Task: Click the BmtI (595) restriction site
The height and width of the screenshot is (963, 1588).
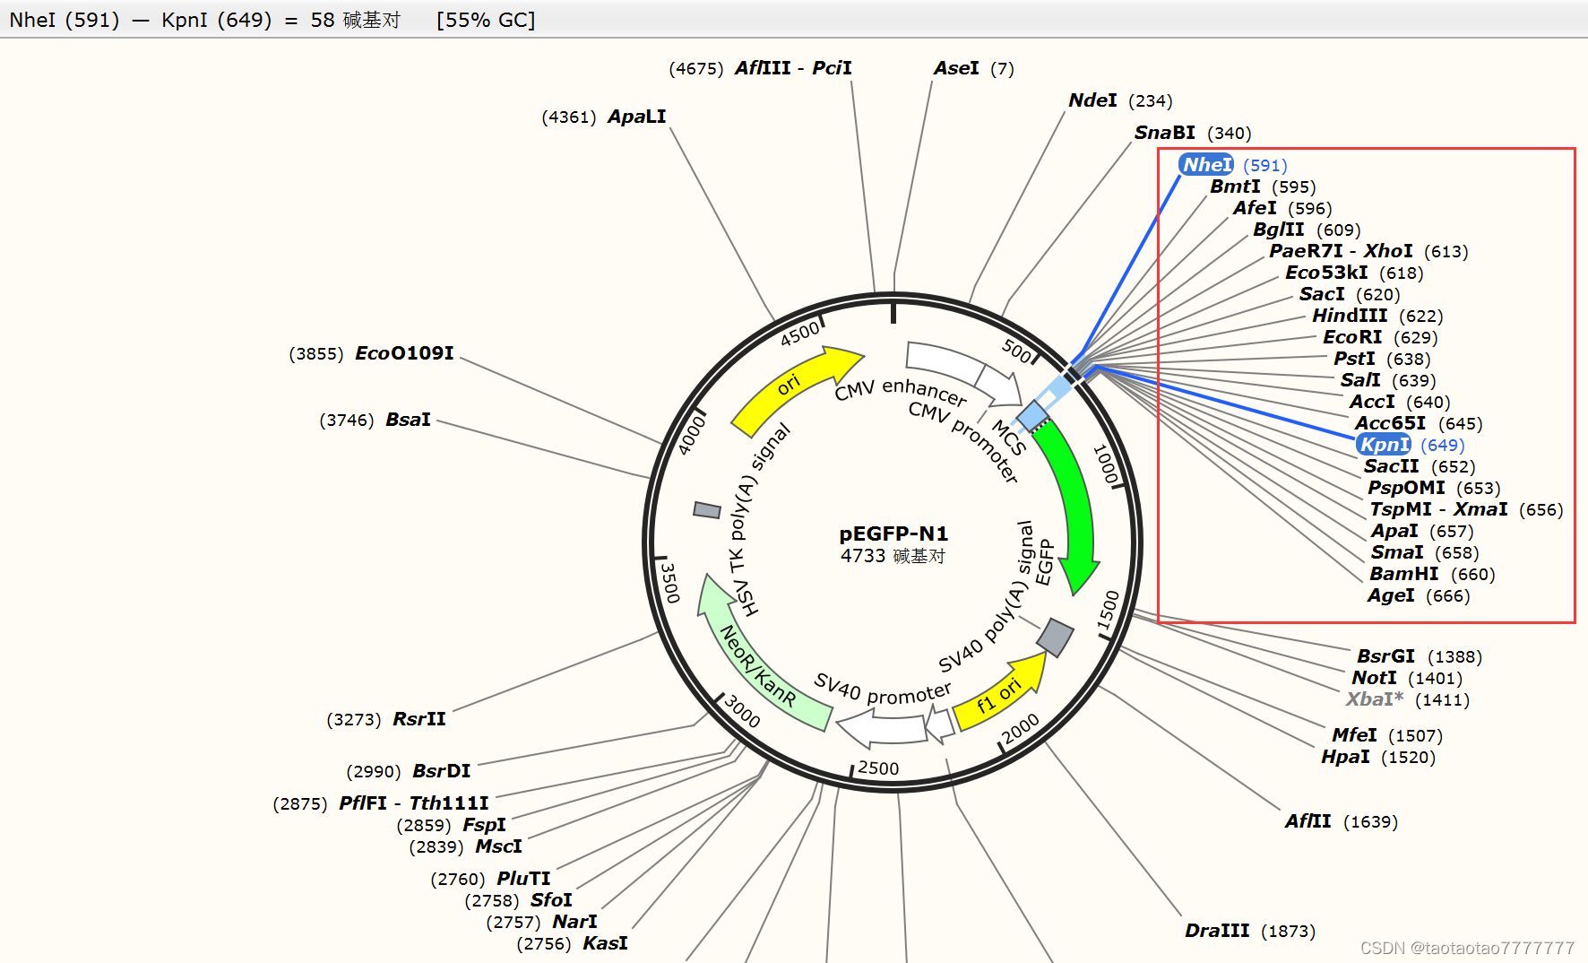Action: (x=1263, y=187)
